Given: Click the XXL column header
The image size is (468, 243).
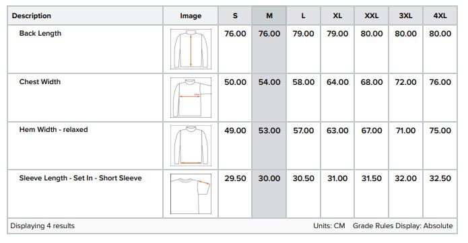Looking at the screenshot, I should click(x=372, y=16).
